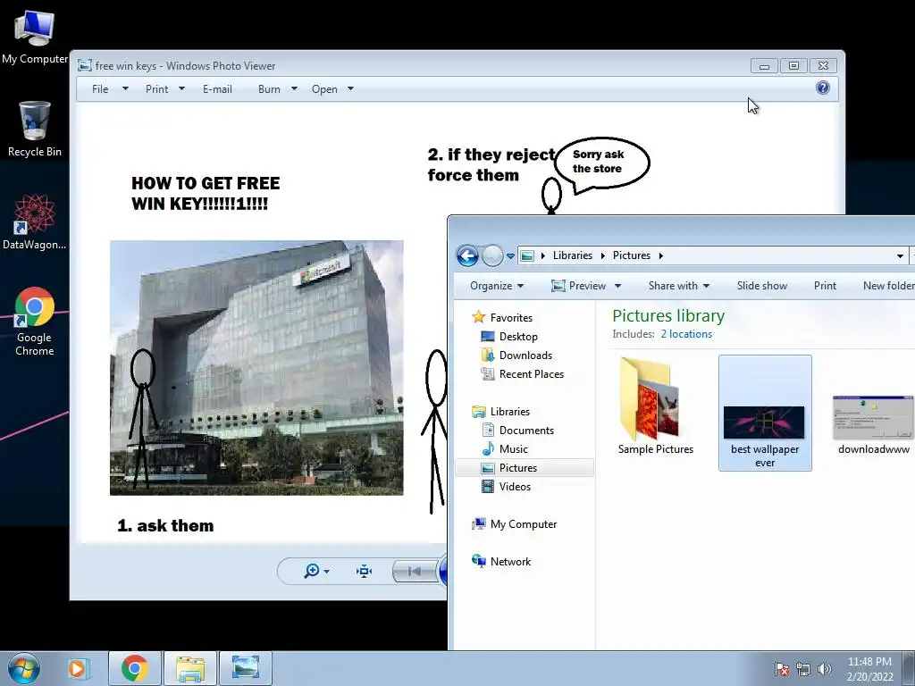This screenshot has width=915, height=686.
Task: Click the Start button orb
Action: [24, 668]
